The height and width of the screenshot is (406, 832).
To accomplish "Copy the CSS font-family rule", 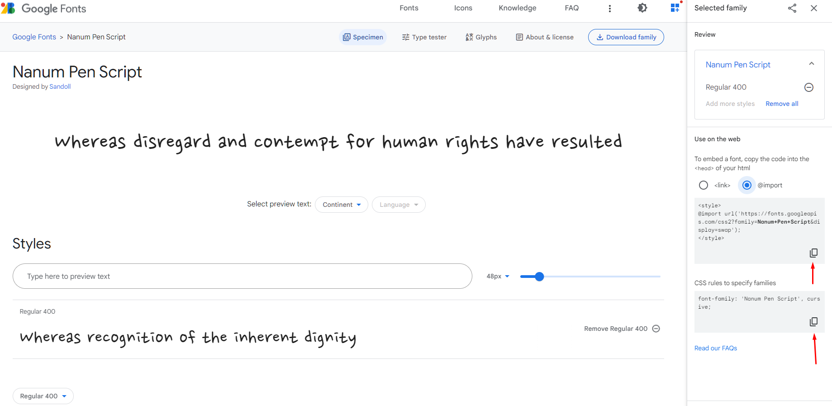I will [813, 322].
